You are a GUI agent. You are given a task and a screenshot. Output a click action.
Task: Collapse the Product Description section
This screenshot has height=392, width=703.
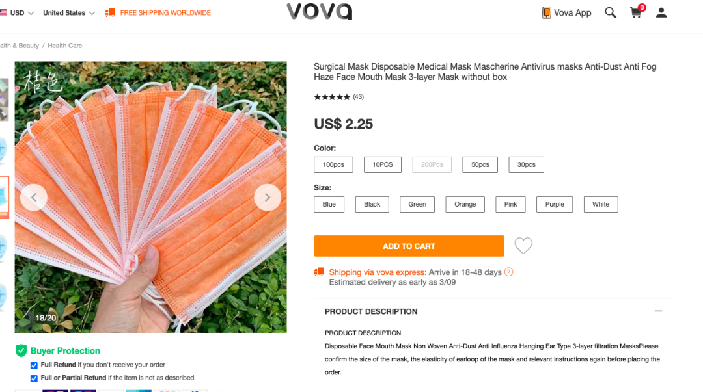[658, 311]
